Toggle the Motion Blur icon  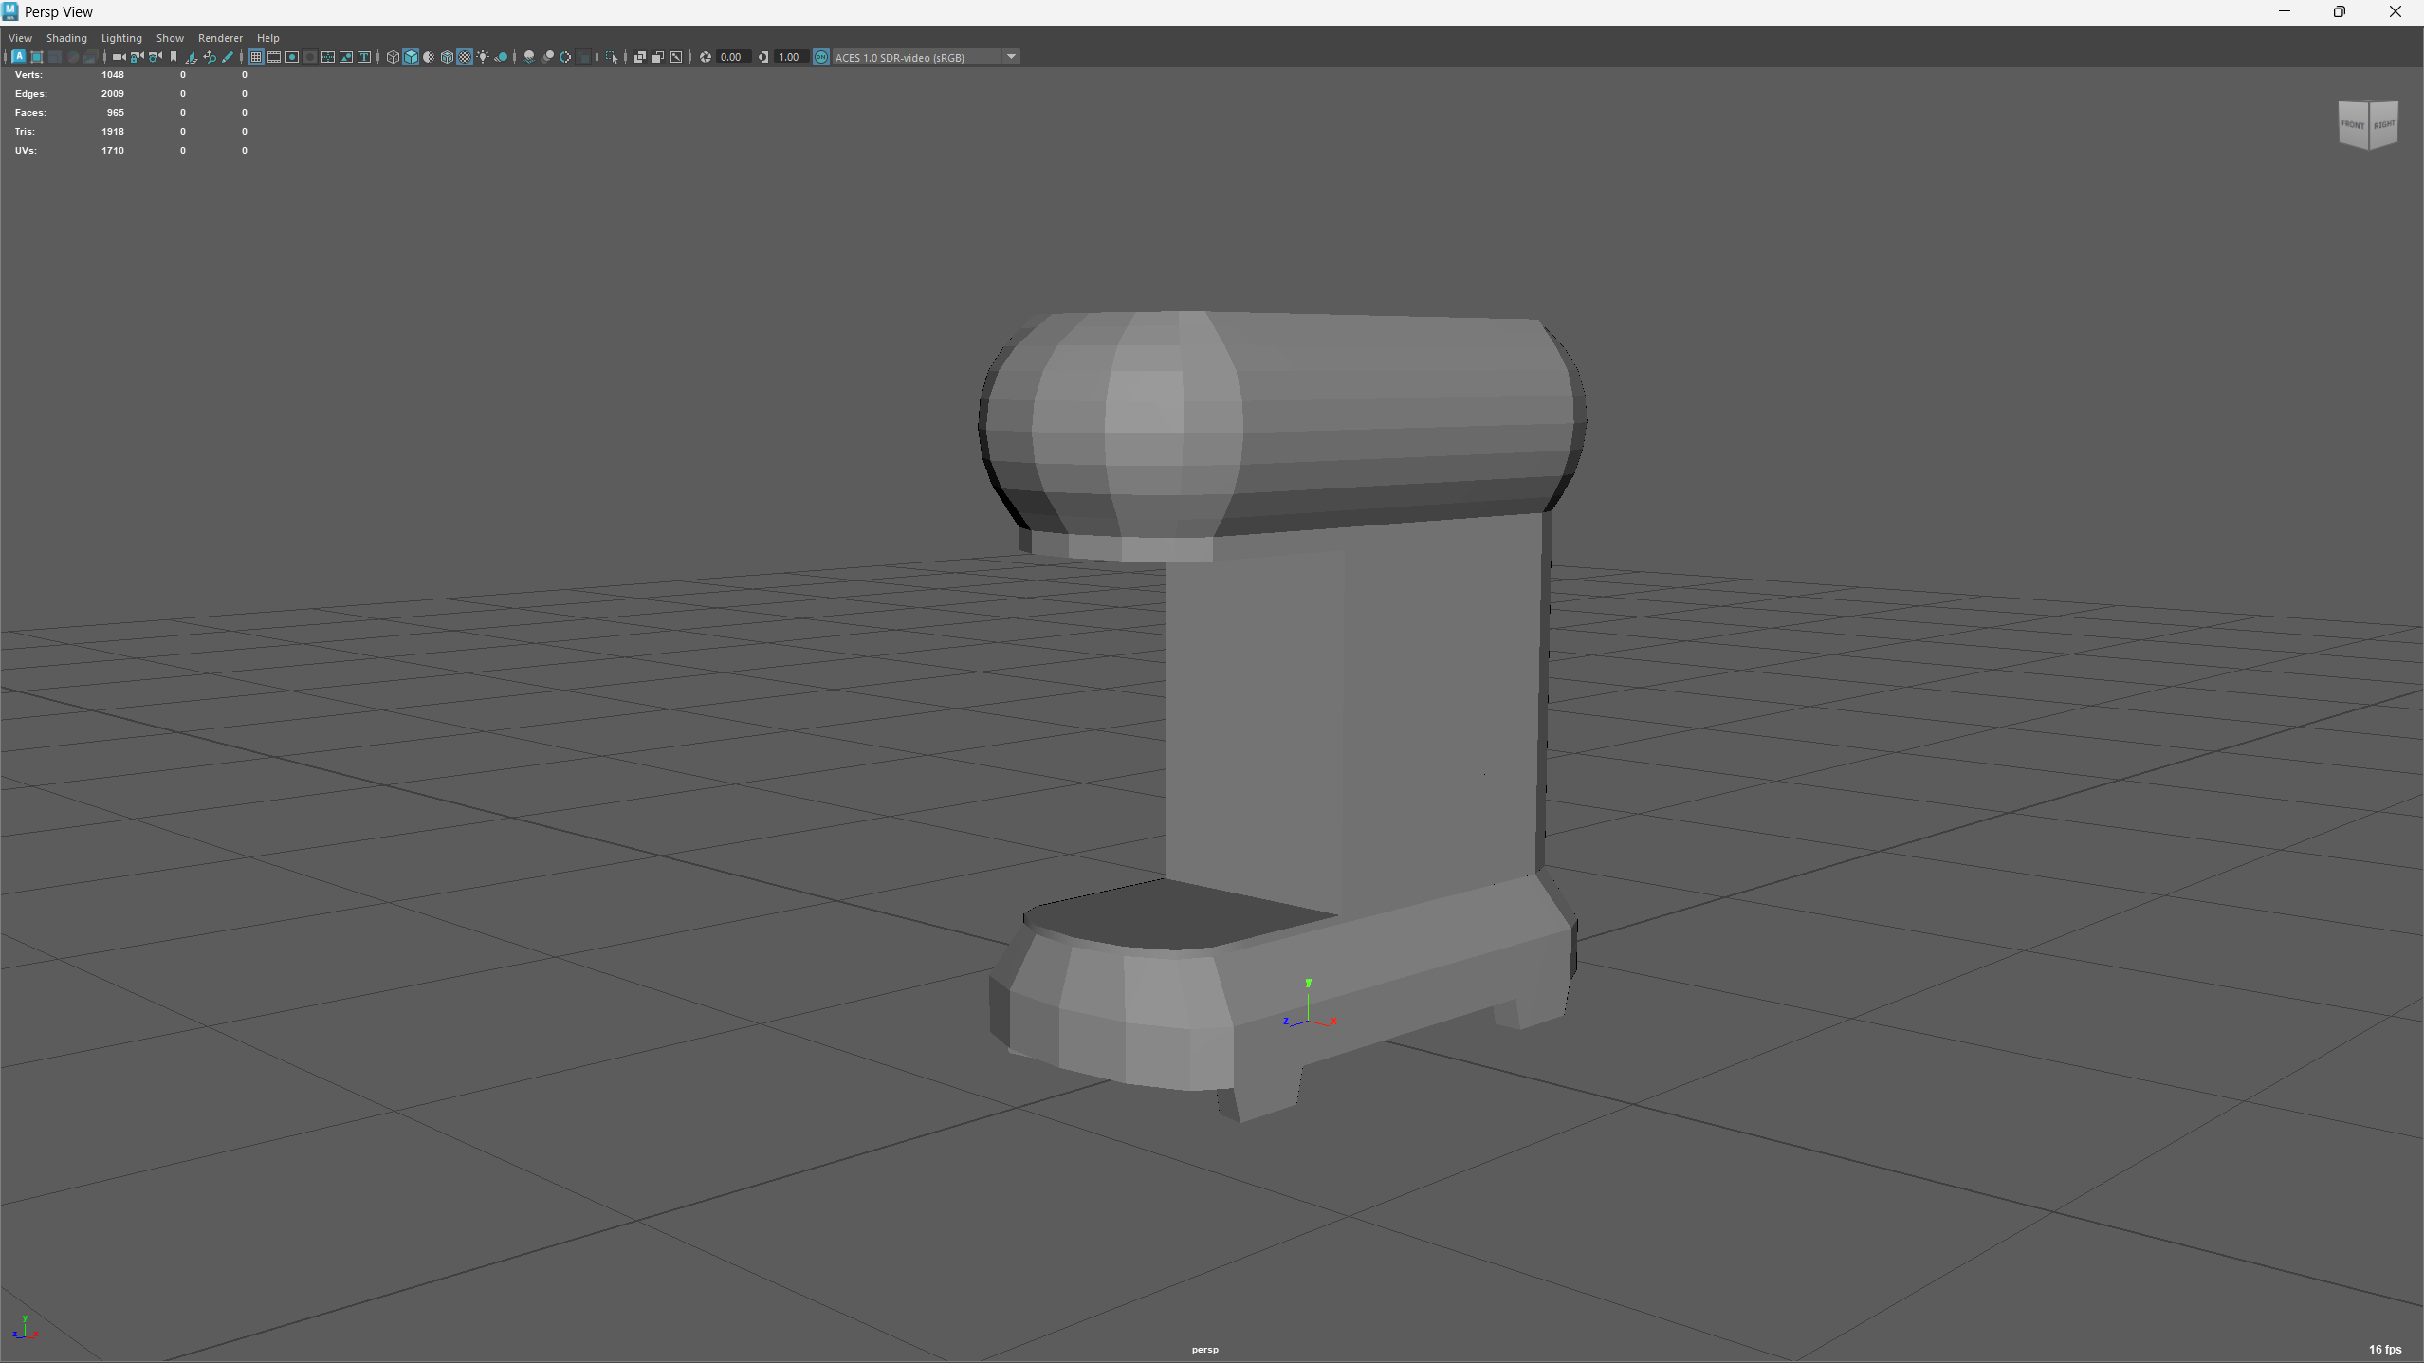(547, 57)
